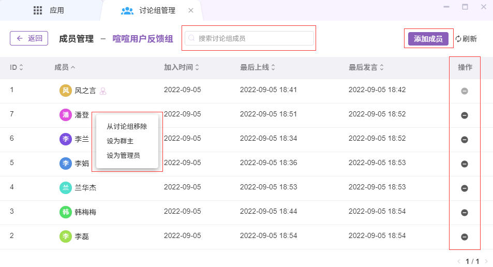Click the remove icon in 风之言 row
Screen dimensions: 493x267
tap(465, 91)
